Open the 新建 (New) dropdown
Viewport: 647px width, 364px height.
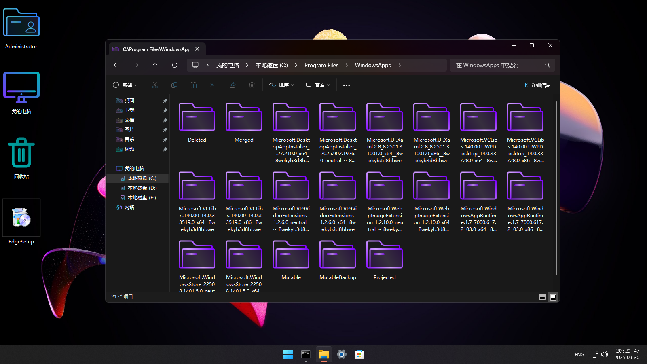(x=125, y=85)
